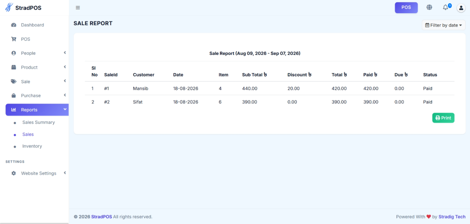This screenshot has height=224, width=470.
Task: Open the language globe icon
Action: pos(429,7)
